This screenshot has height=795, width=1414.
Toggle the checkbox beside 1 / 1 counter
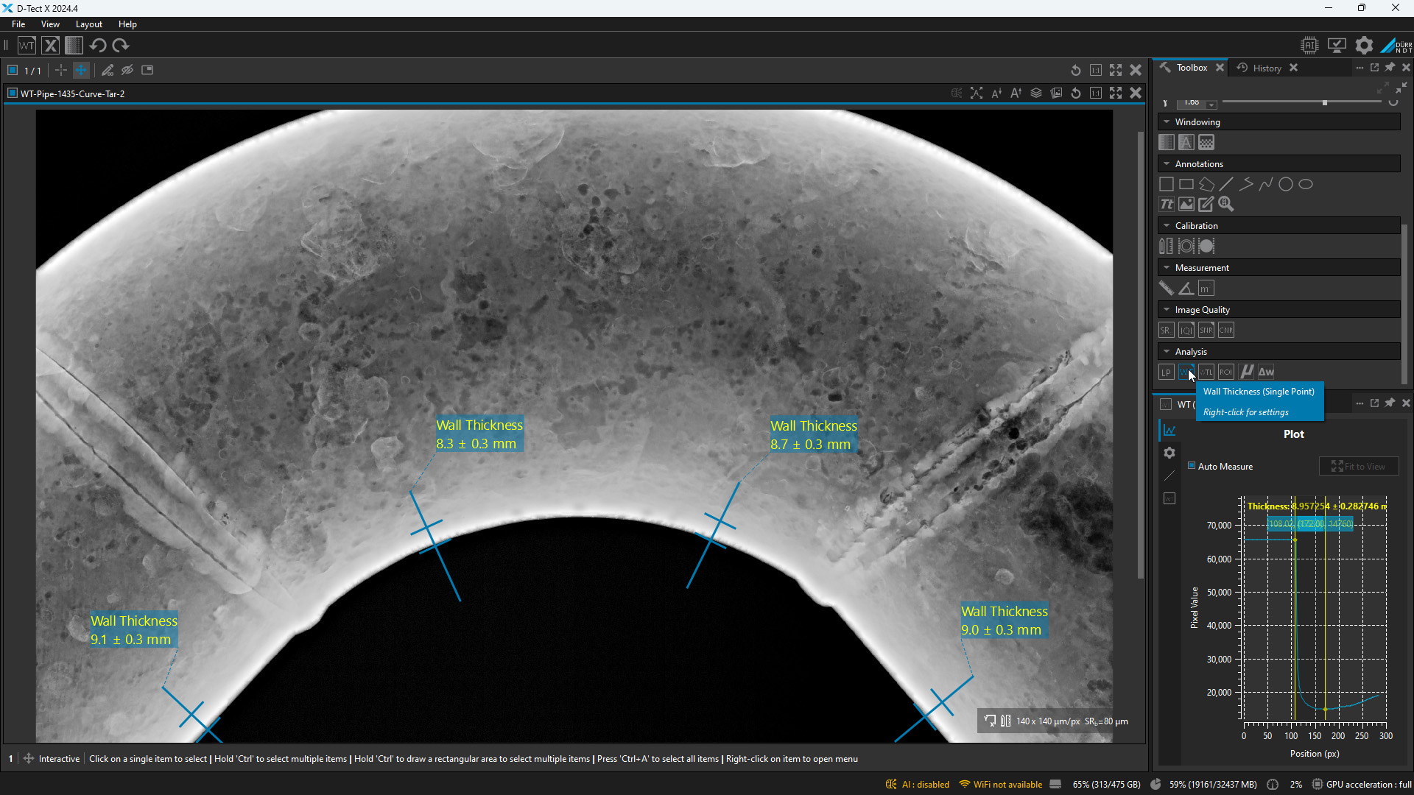pyautogui.click(x=13, y=71)
